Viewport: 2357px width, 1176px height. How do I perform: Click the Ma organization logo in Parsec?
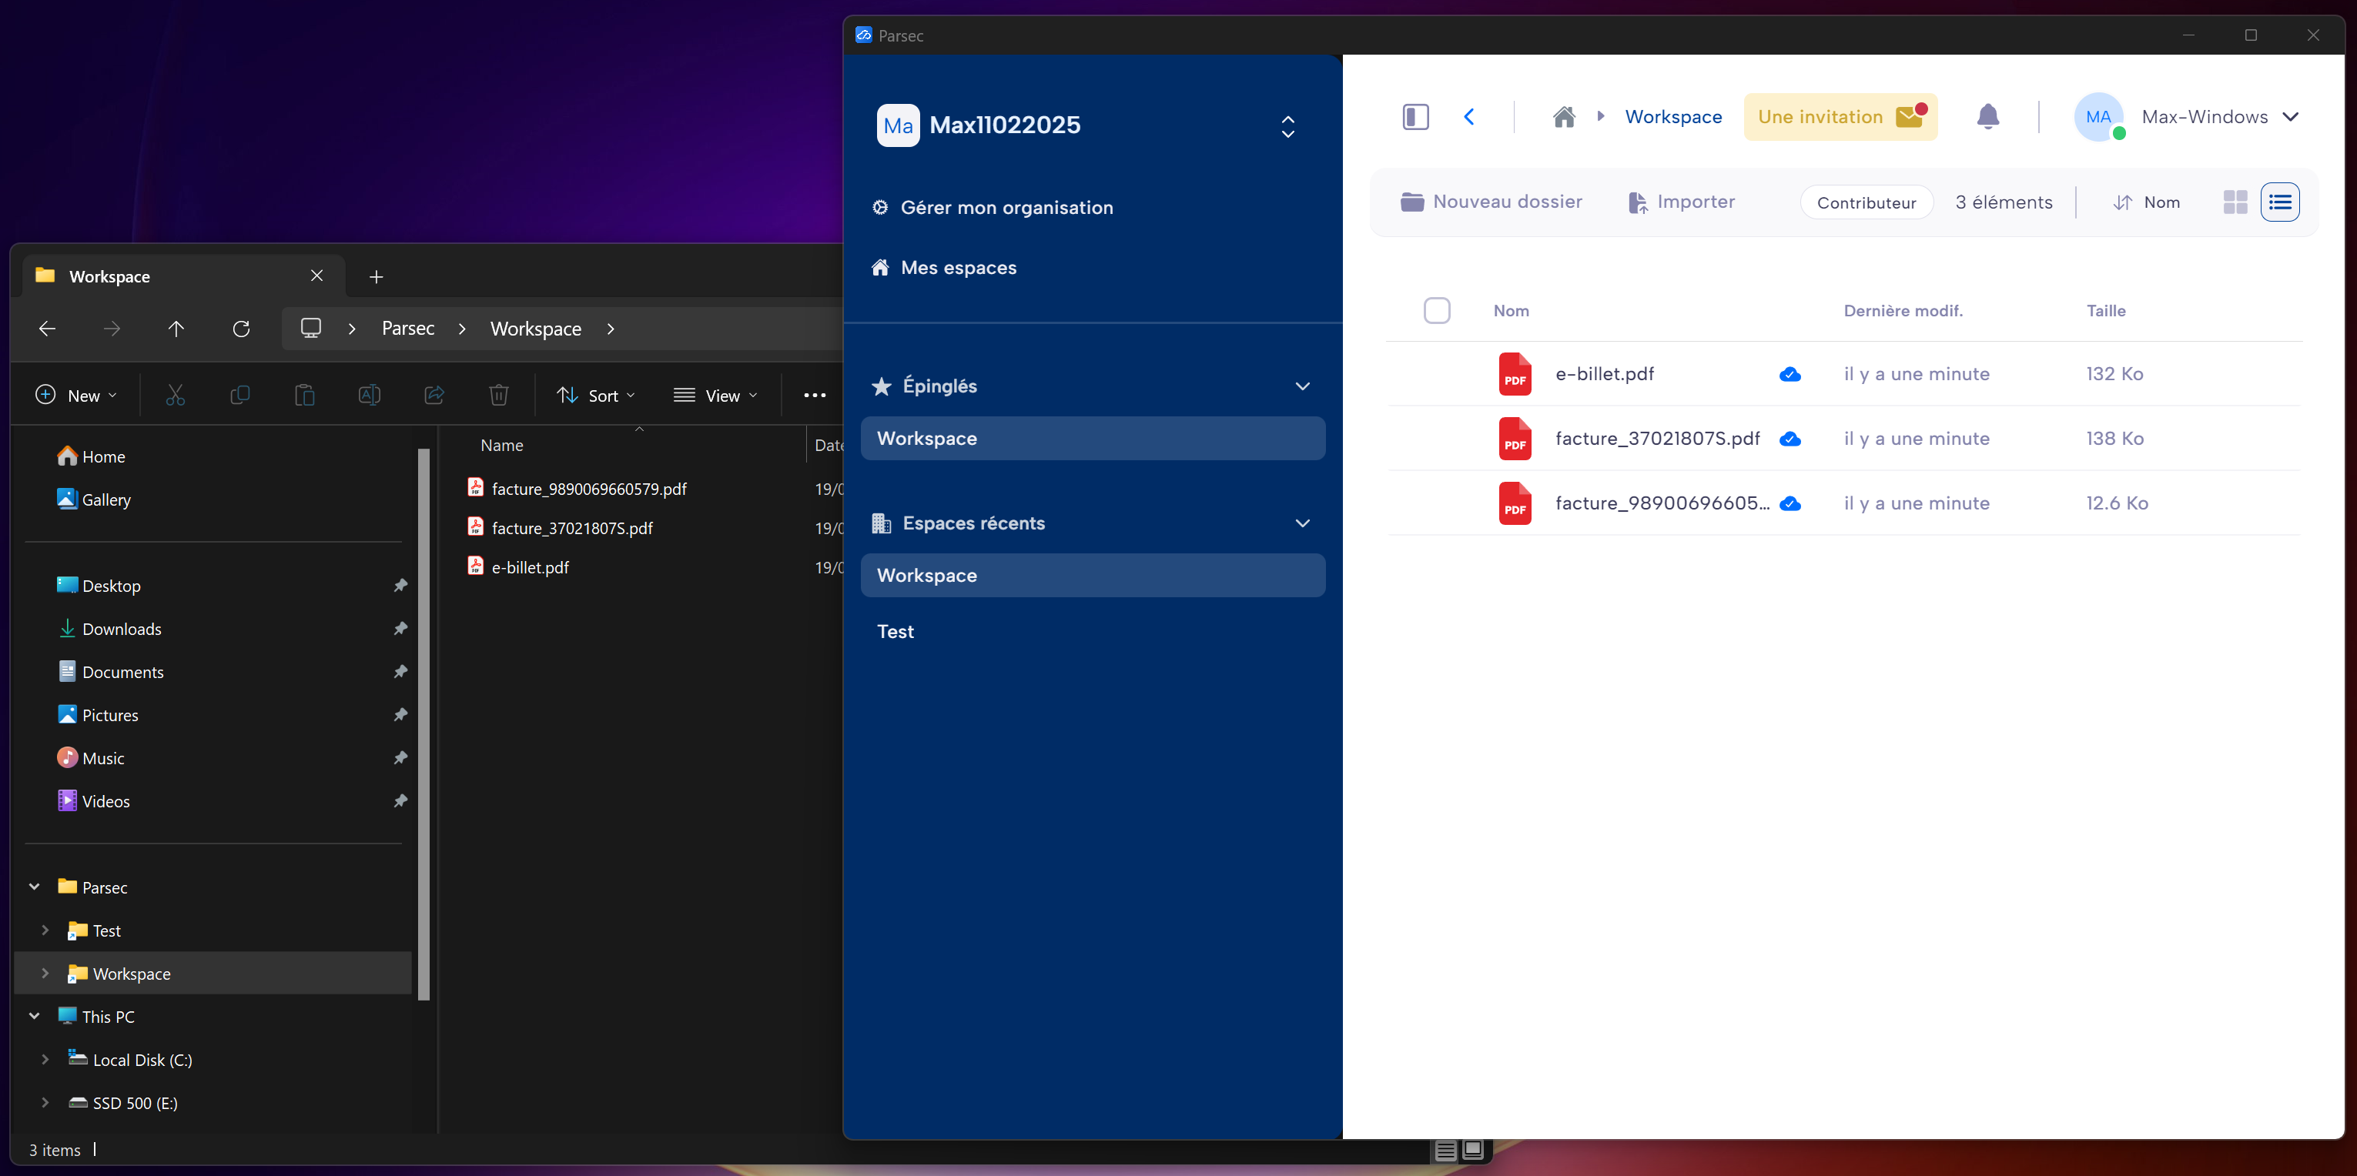pos(898,125)
